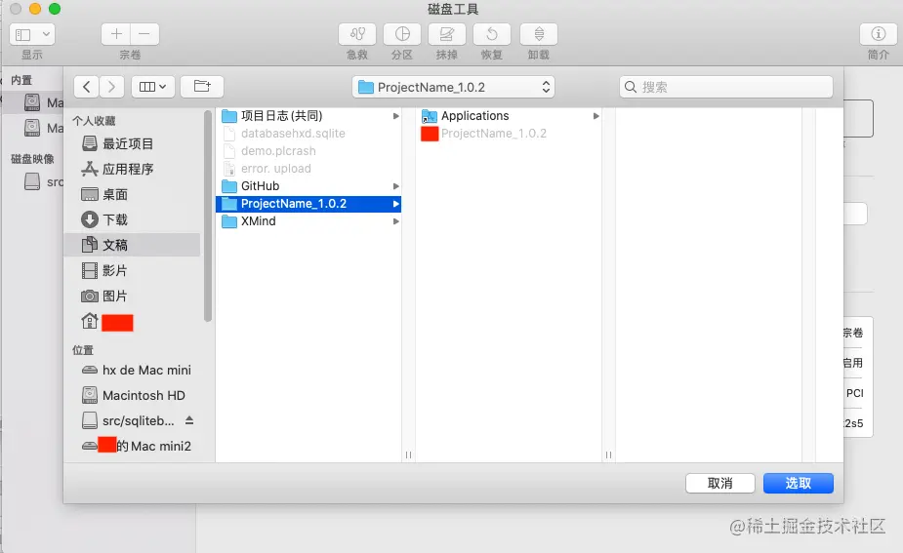903x553 pixels.
Task: Click the first column resize handle
Action: click(x=408, y=454)
